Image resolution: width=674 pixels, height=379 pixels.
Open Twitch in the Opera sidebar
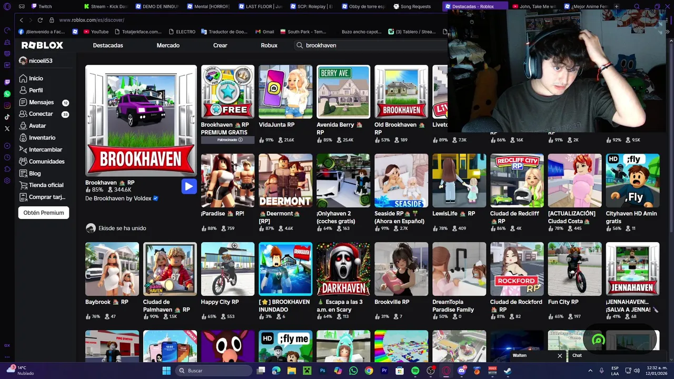(x=7, y=82)
